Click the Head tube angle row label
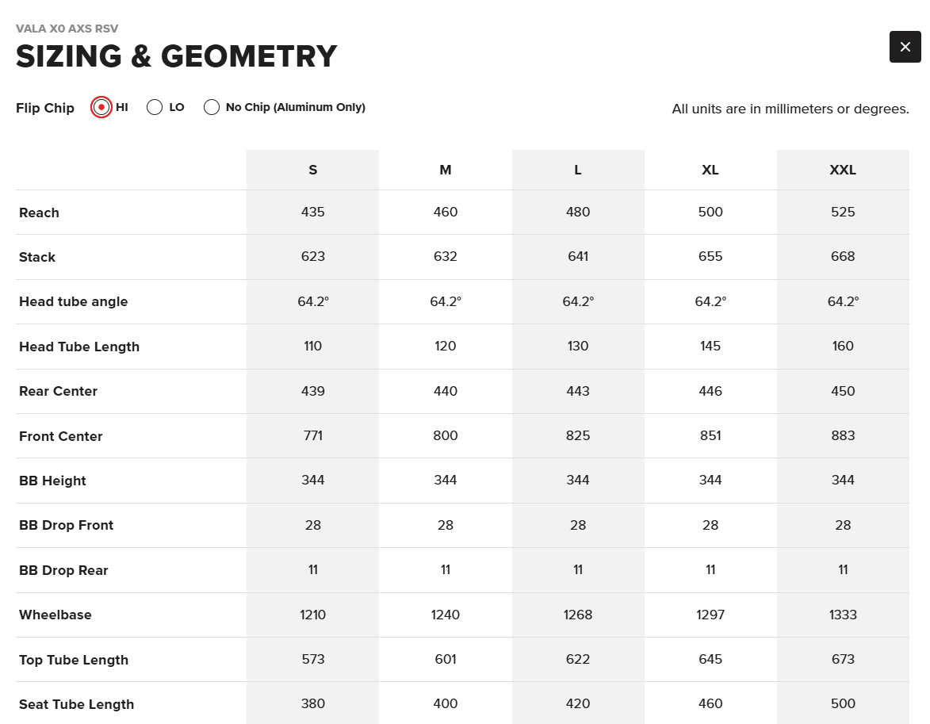The height and width of the screenshot is (724, 930). pos(74,301)
